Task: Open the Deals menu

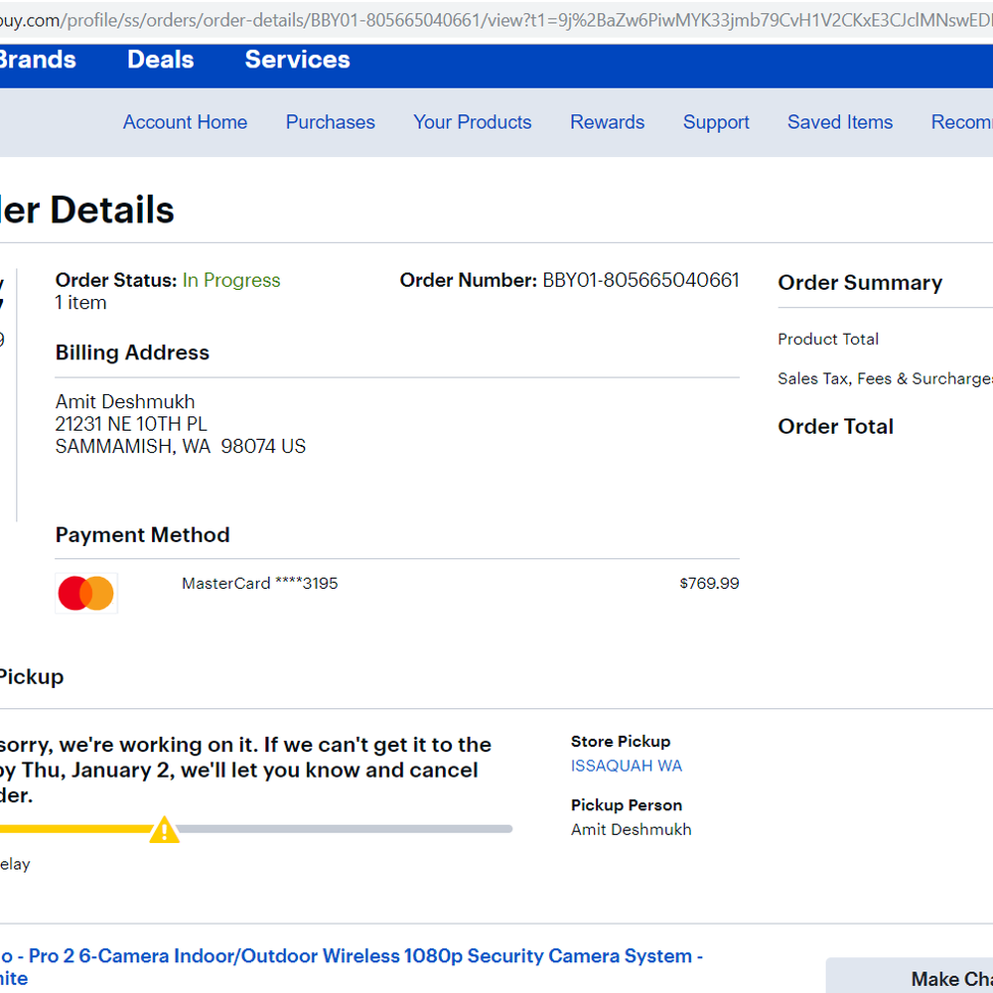Action: click(160, 60)
